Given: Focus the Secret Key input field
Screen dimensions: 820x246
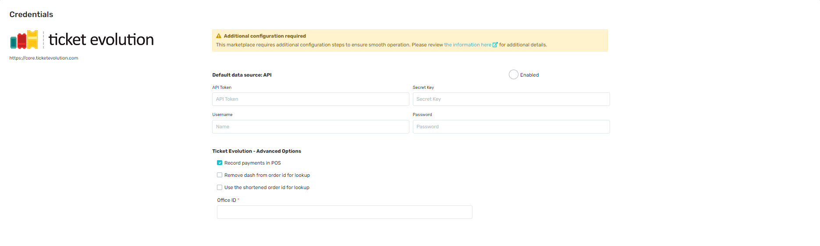Looking at the screenshot, I should pos(511,99).
